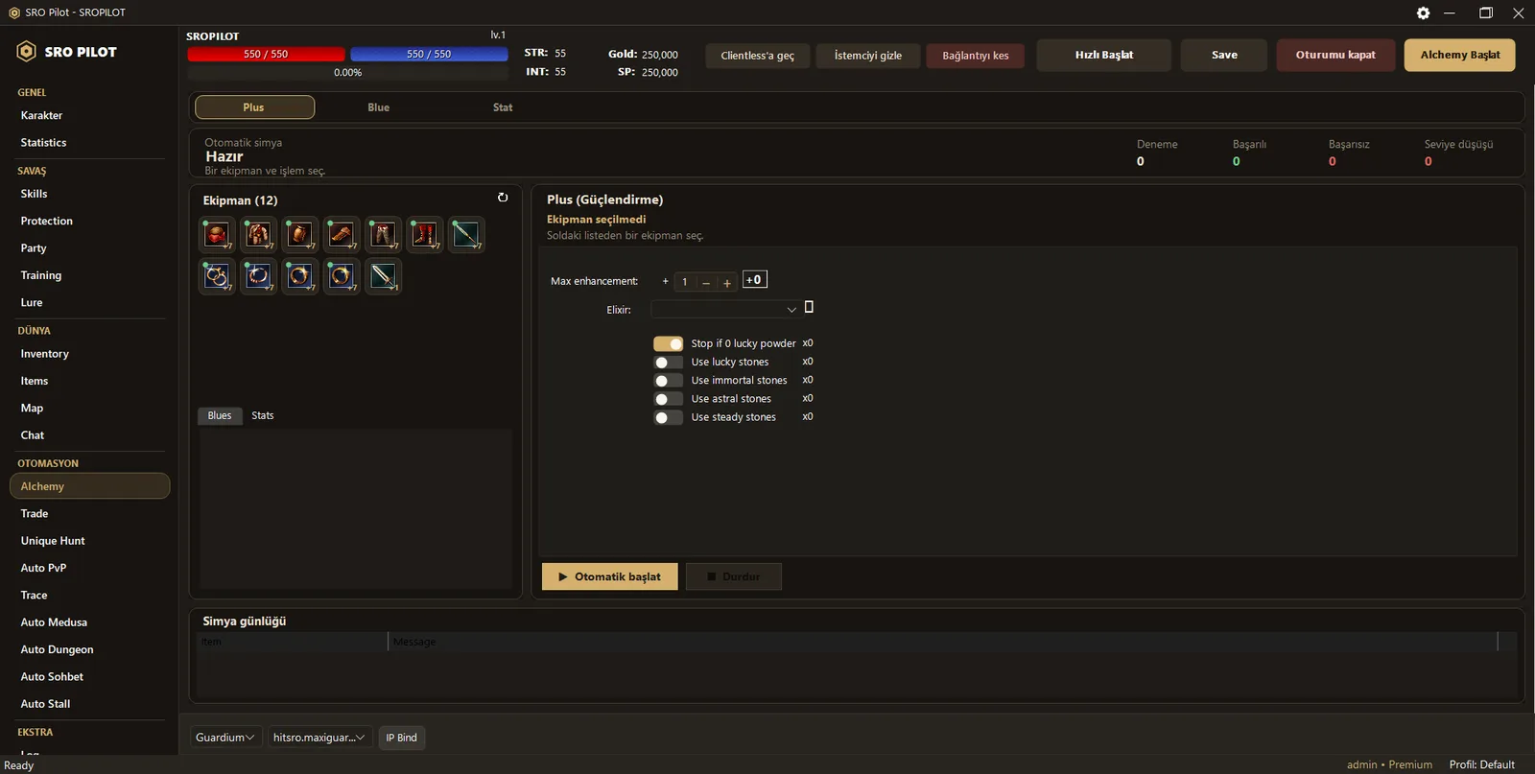Toggle Use immortal stones switch
Image resolution: width=1535 pixels, height=774 pixels.
tap(668, 381)
